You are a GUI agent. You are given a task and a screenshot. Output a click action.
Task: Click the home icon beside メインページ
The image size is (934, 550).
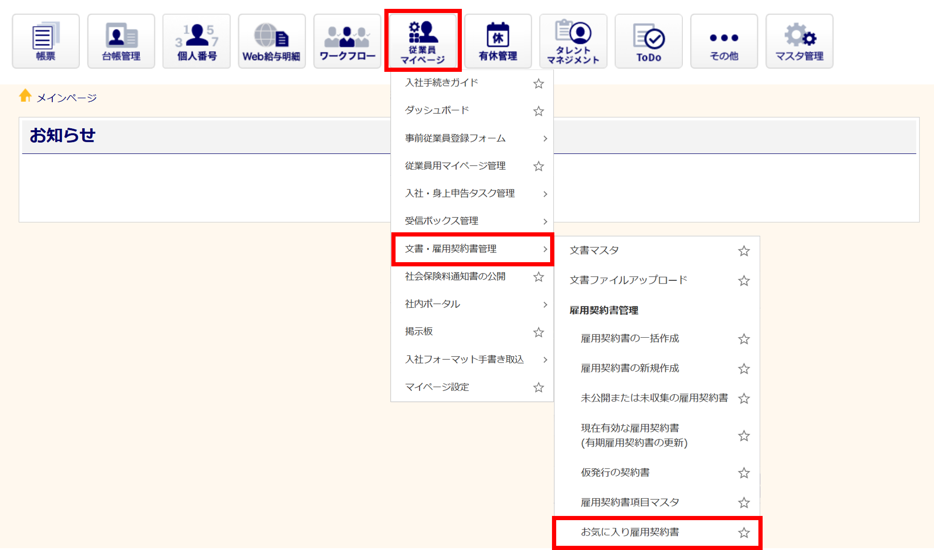pyautogui.click(x=25, y=96)
